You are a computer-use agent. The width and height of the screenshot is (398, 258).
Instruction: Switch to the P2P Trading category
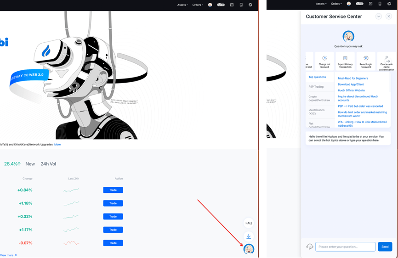(316, 87)
